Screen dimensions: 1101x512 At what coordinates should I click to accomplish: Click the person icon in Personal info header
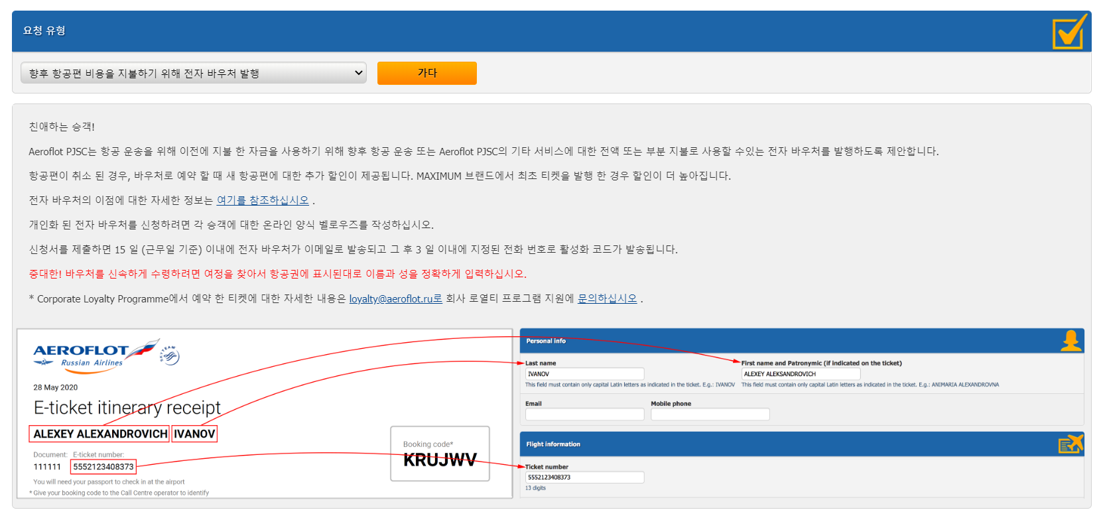tap(1070, 341)
